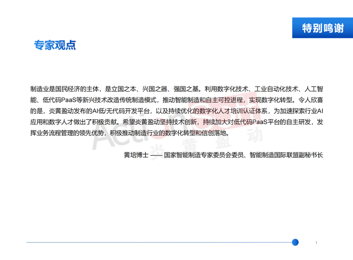
Task: Click the line beginning 挥业务流程管理的领先优势
Action: [x=130, y=133]
